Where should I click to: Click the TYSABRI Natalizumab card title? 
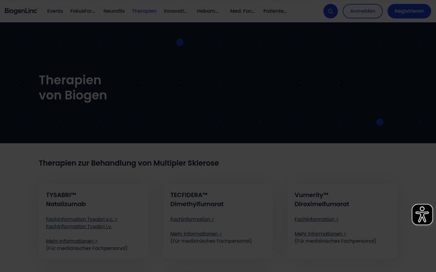point(66,199)
